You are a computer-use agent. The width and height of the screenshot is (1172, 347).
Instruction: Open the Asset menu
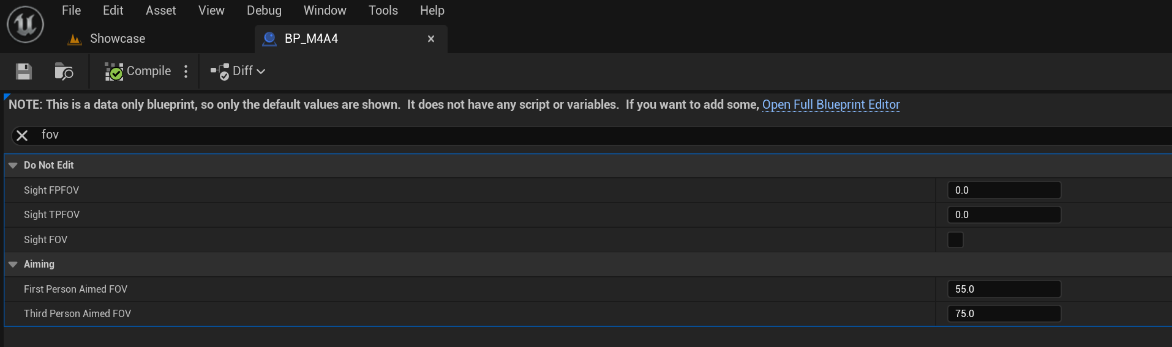point(160,10)
